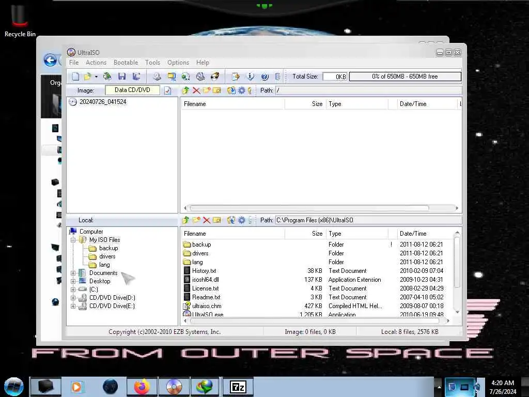The width and height of the screenshot is (529, 397).
Task: Expand the CD/DVD Drive(E:) node
Action: (73, 306)
